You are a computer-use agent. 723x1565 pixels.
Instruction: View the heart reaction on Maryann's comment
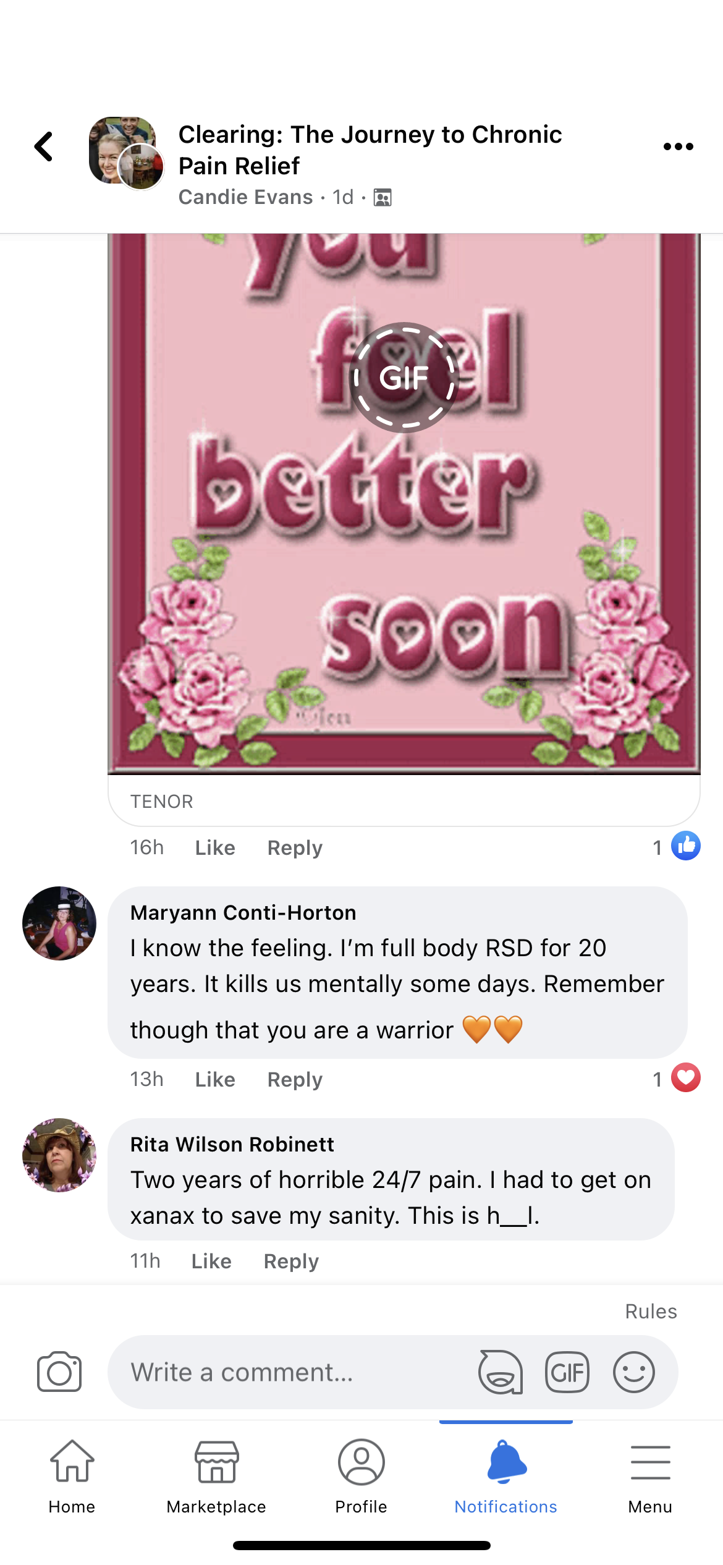tap(685, 1078)
